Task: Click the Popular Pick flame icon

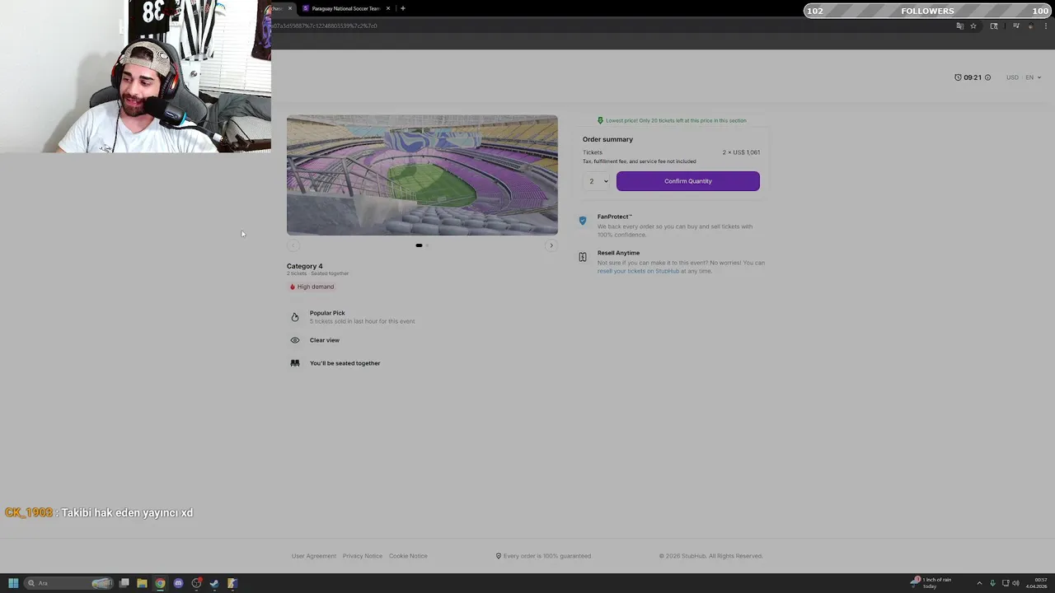Action: tap(295, 317)
